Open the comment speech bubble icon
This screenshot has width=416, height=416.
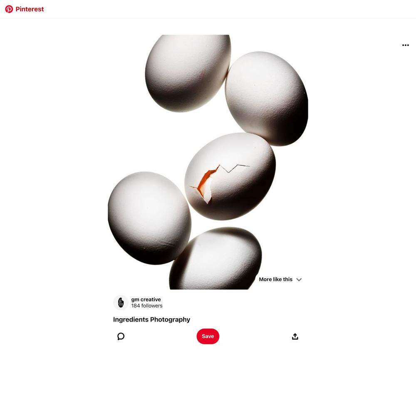(121, 337)
